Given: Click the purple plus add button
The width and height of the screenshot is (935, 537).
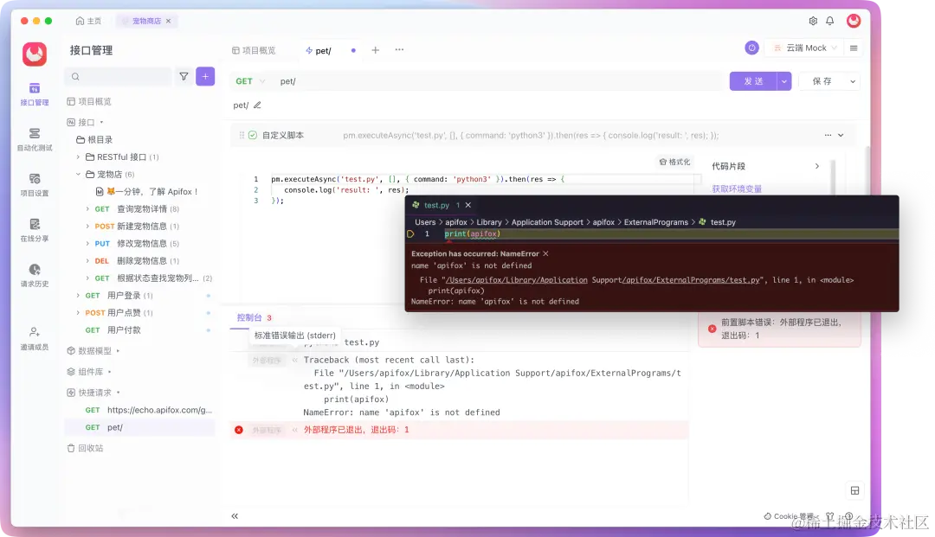Looking at the screenshot, I should [205, 76].
